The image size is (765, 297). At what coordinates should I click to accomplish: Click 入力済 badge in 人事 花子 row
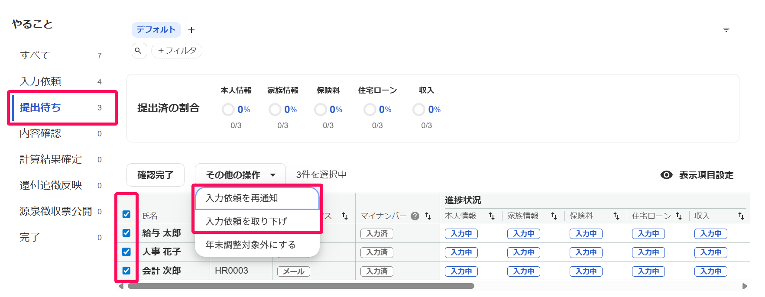tap(377, 252)
